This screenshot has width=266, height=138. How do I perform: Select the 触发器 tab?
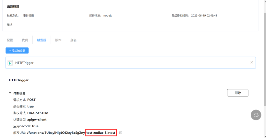coord(42,40)
